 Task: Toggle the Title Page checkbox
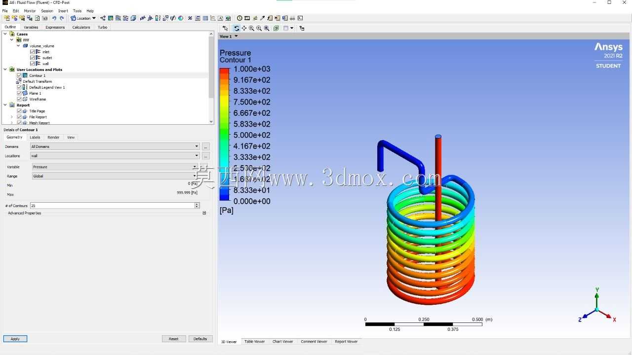click(19, 111)
